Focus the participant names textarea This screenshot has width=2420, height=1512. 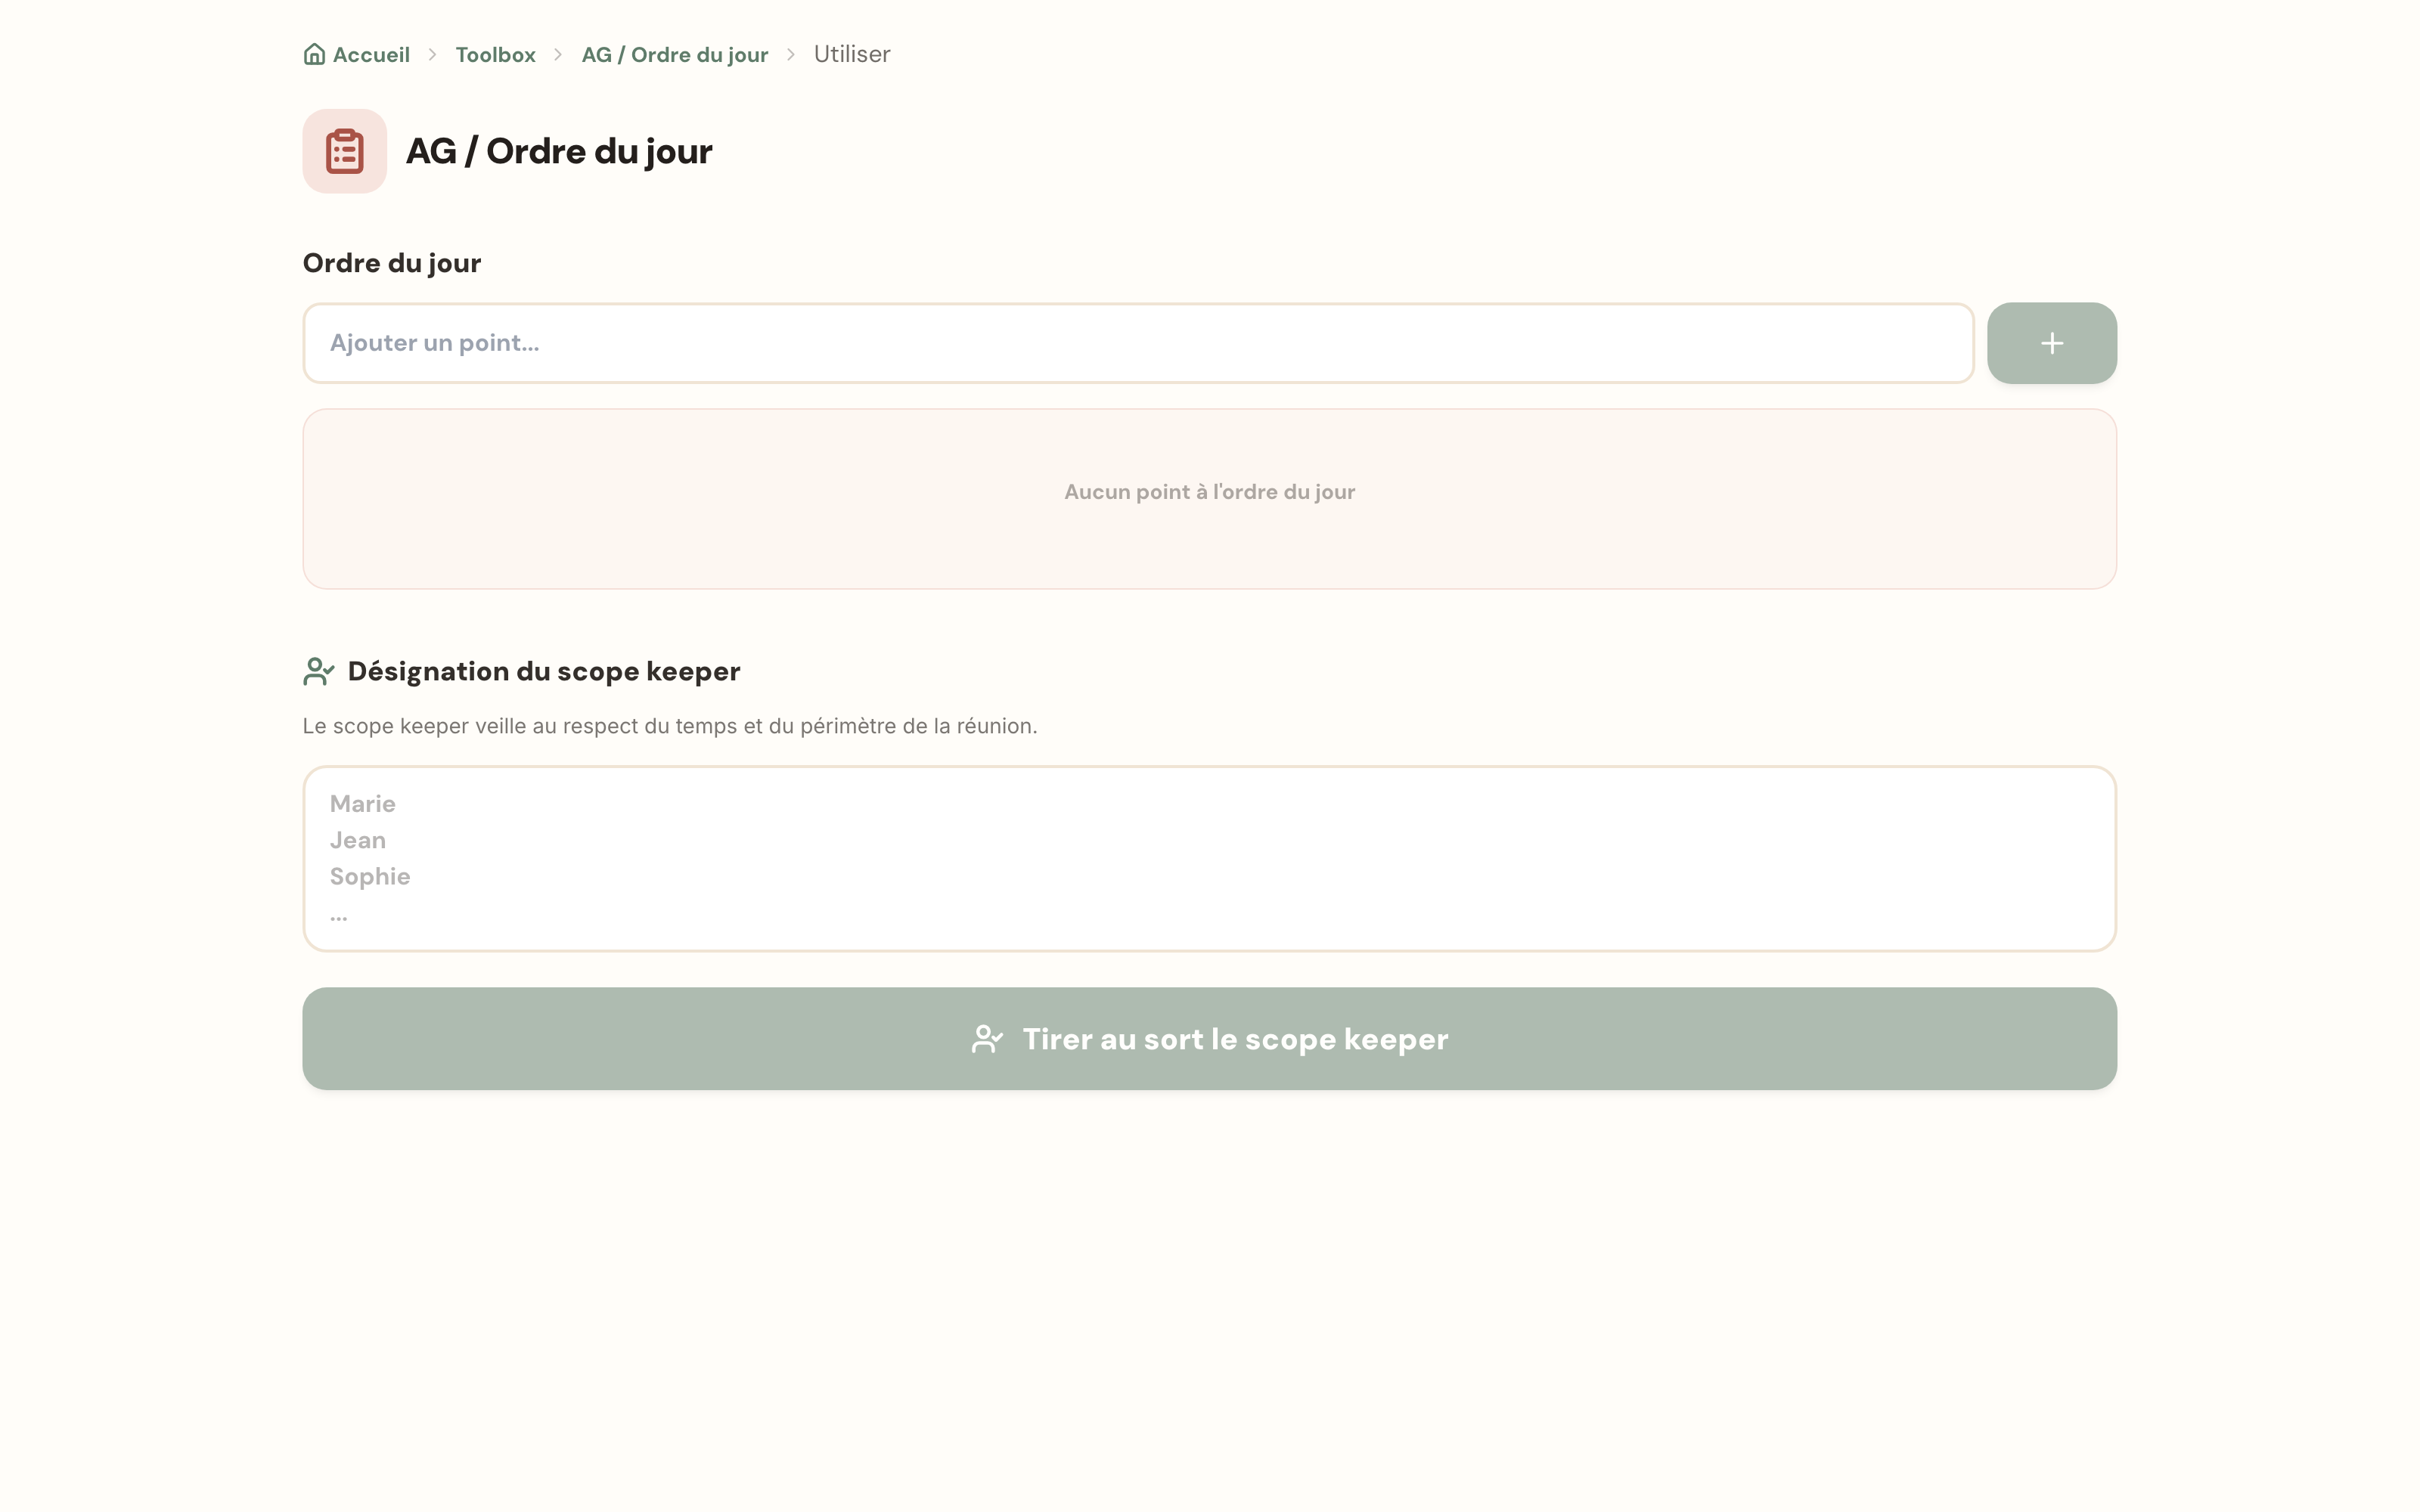[x=1209, y=859]
